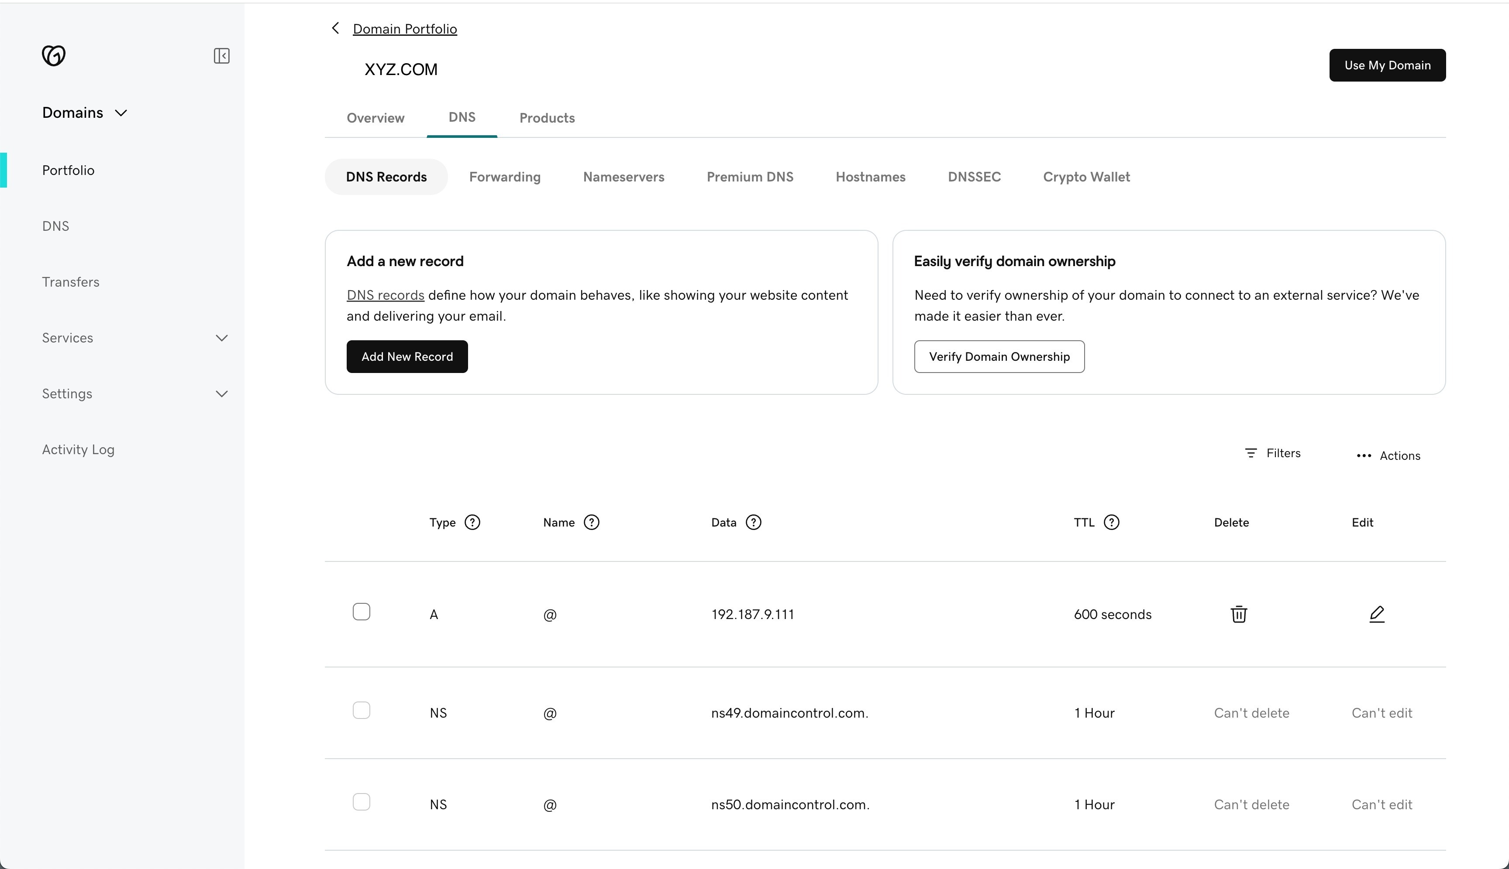The width and height of the screenshot is (1509, 869).
Task: Open help icon next to Data column
Action: click(x=753, y=522)
